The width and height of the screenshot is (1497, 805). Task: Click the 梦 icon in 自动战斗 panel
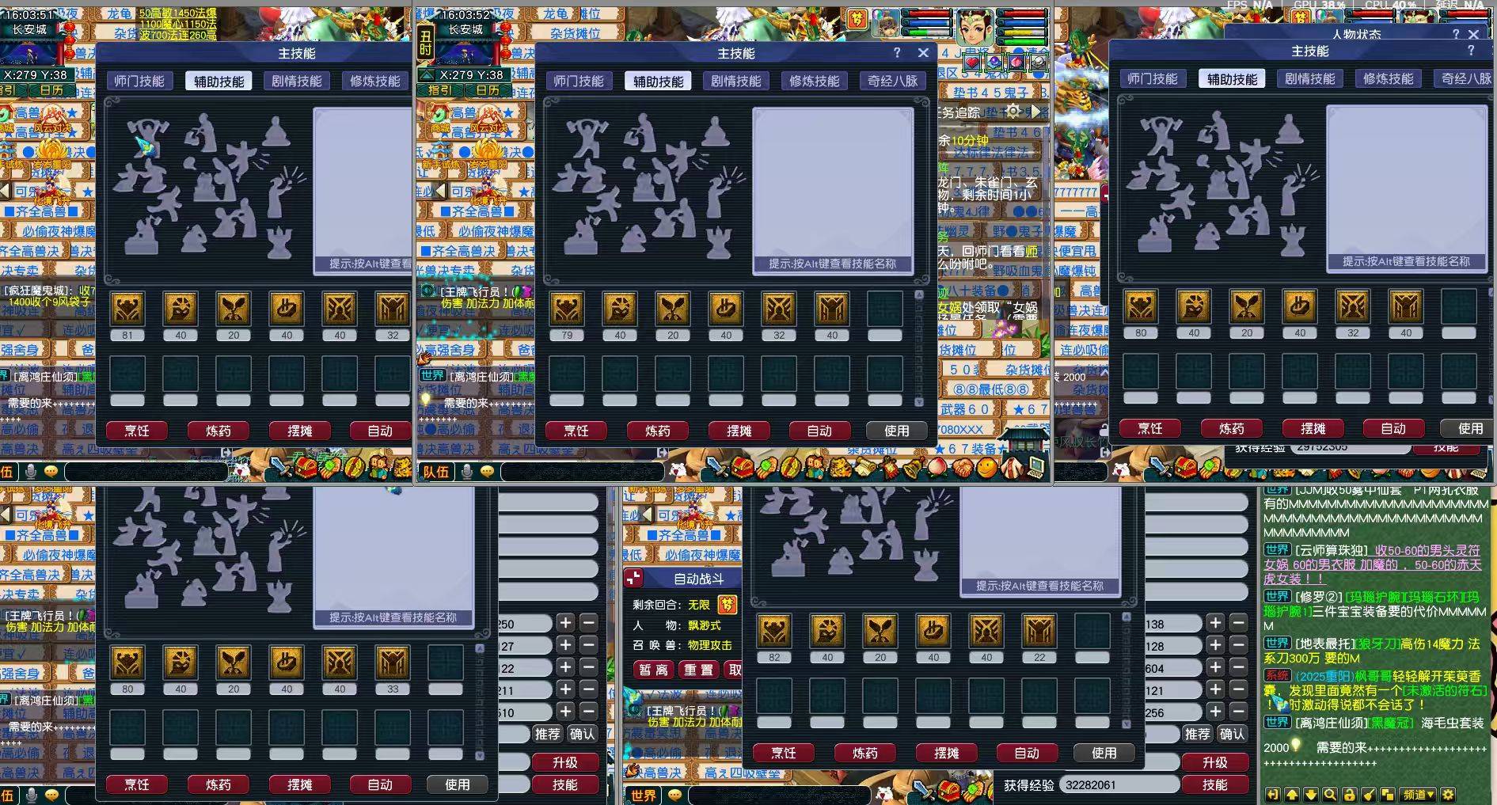pyautogui.click(x=727, y=605)
